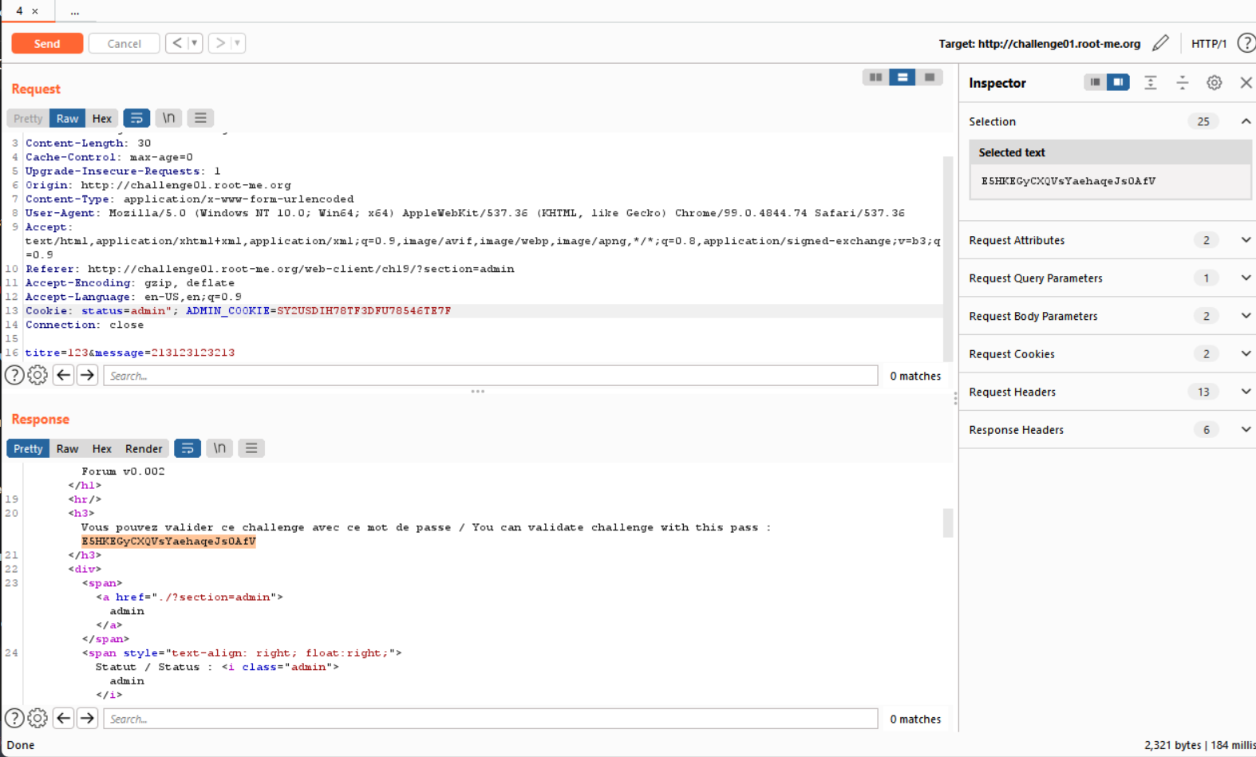Click the Cookie header line in request

coord(484,311)
